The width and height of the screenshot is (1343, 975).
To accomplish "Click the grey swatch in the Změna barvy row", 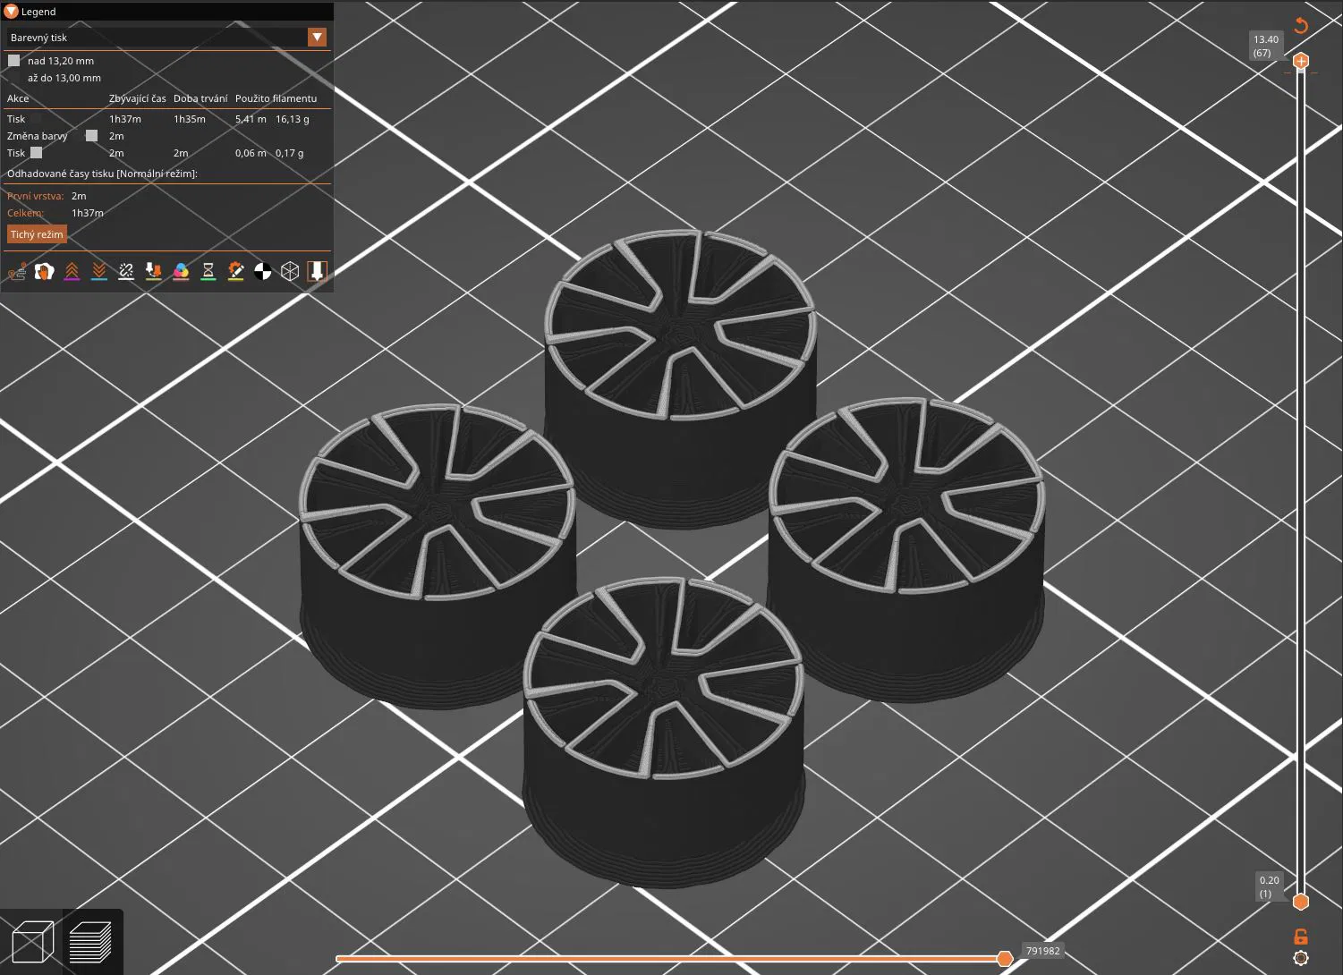I will pos(91,136).
